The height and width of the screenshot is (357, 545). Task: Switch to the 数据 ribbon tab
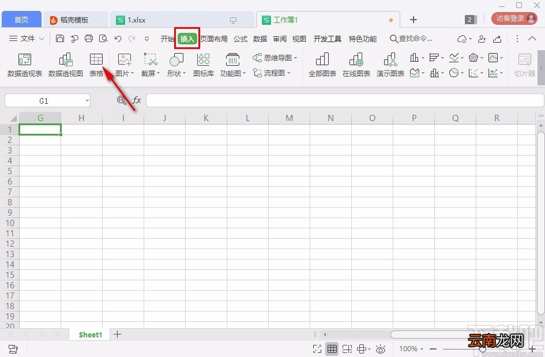tap(260, 39)
